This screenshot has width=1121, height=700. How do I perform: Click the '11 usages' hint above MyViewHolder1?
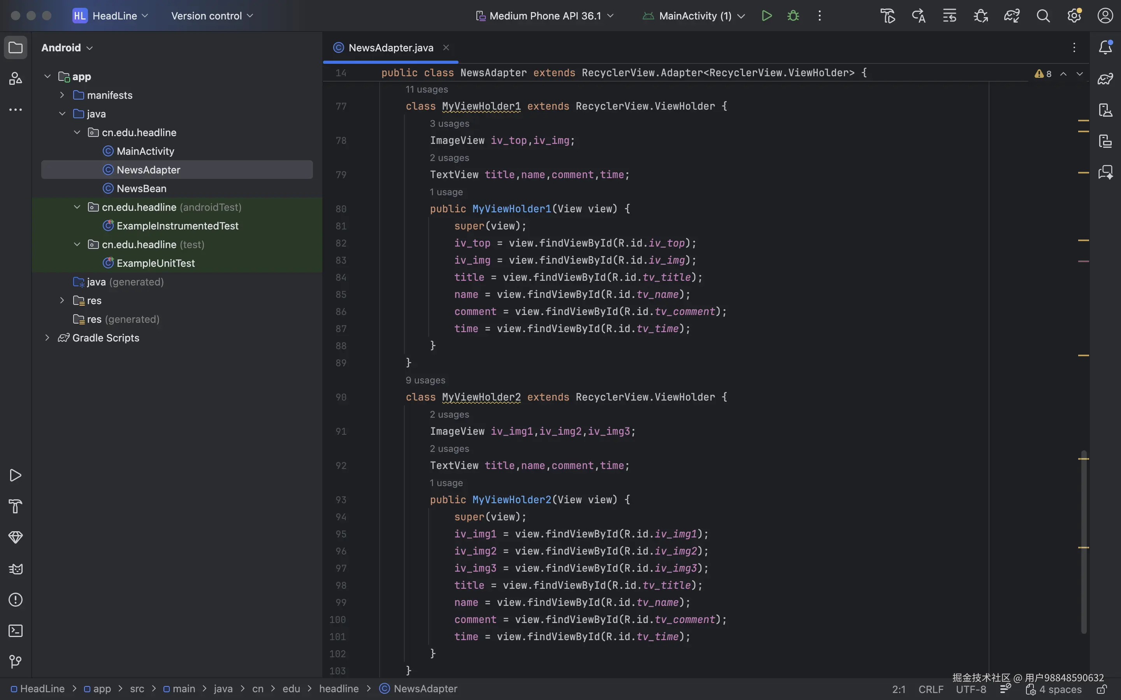click(x=426, y=89)
